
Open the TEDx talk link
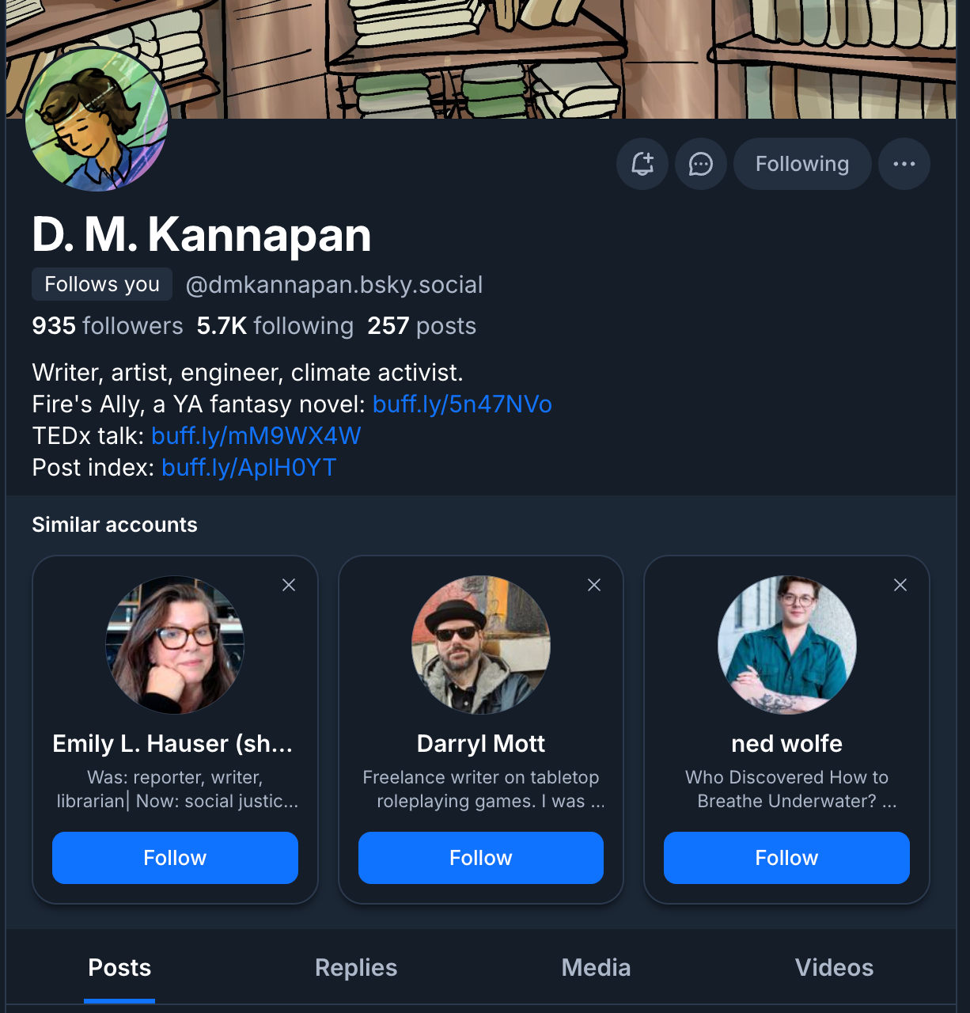(x=256, y=436)
